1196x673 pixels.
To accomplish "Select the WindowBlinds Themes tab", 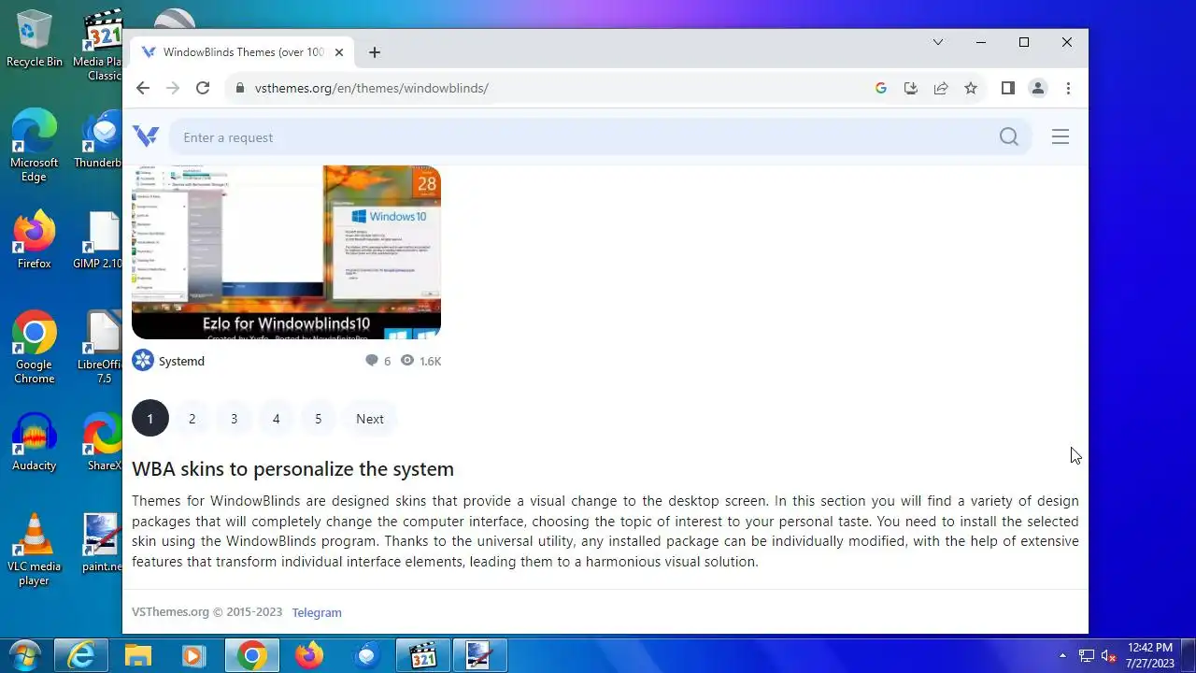I will click(242, 52).
